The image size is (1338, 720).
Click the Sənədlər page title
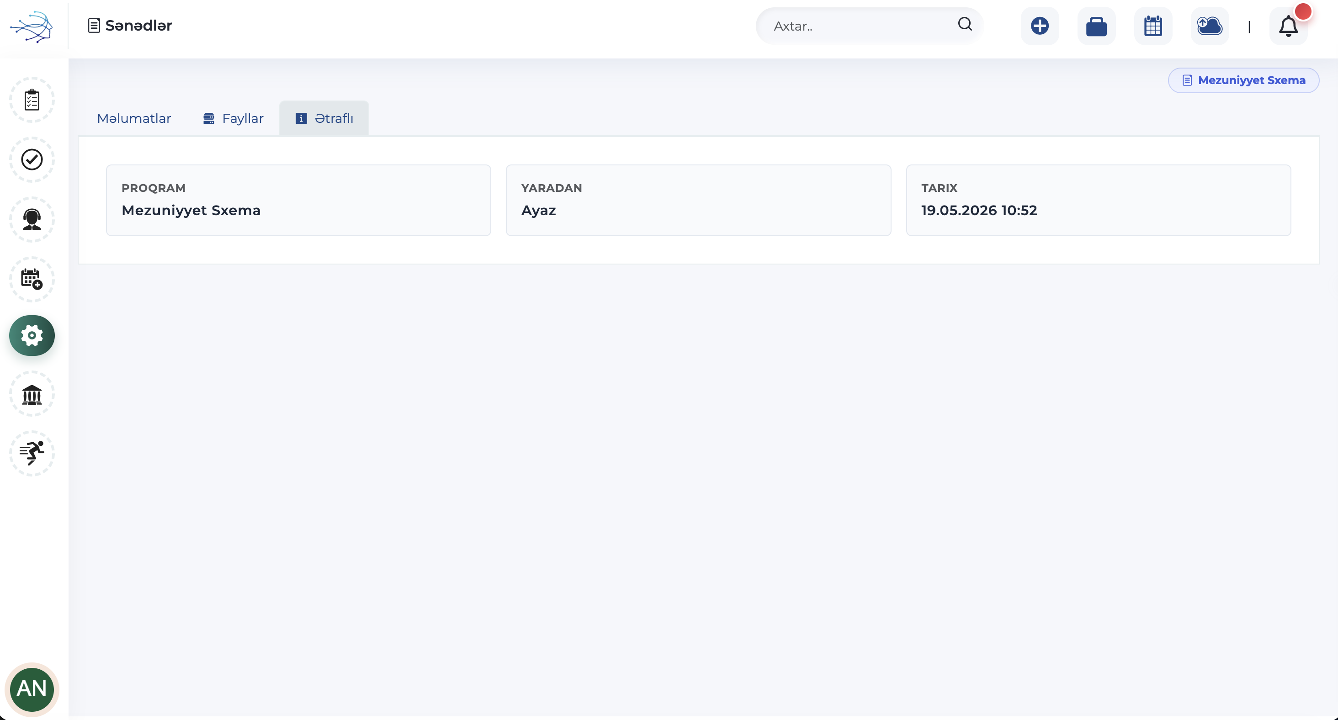[138, 26]
